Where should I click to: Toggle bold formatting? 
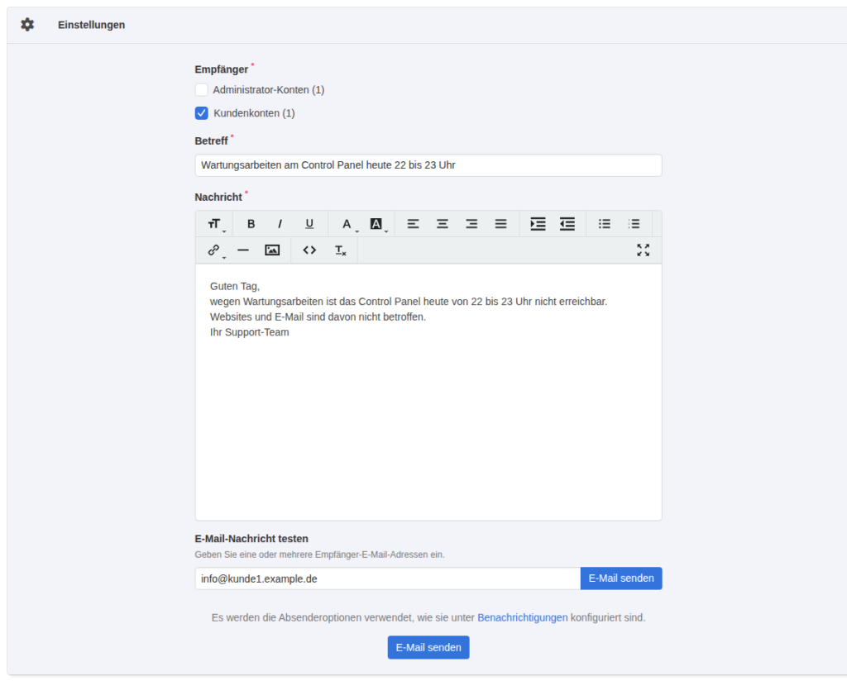coord(251,224)
